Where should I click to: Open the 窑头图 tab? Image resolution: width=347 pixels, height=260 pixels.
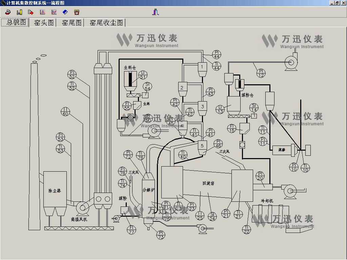pyautogui.click(x=44, y=23)
